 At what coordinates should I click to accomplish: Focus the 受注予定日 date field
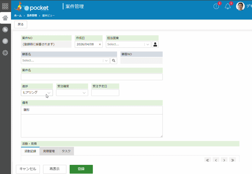pyautogui.click(x=105, y=93)
